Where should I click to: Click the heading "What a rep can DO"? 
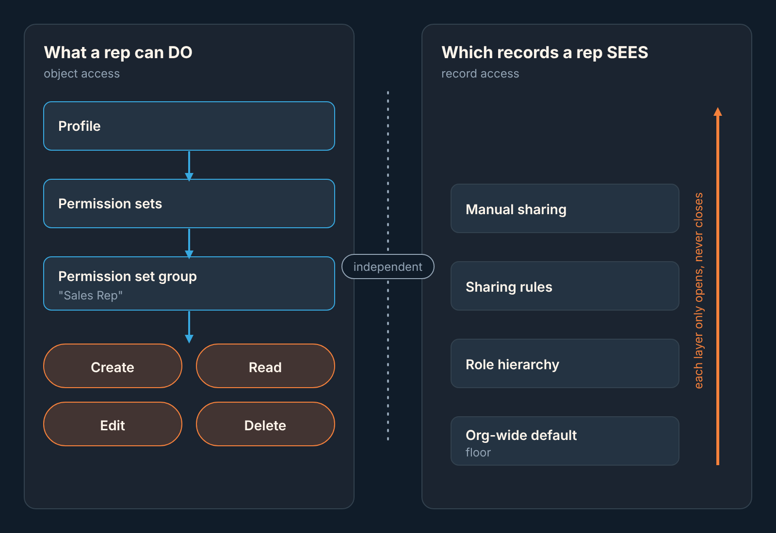coord(118,52)
